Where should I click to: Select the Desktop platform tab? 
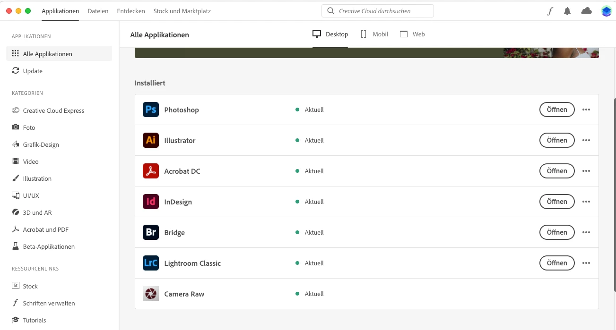pos(330,34)
